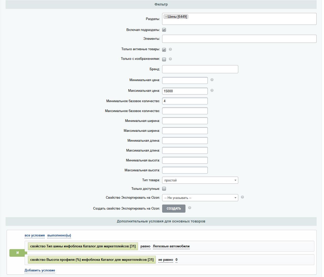Toggle the green И logic block
Viewport: 324px width, 277px height.
[18, 253]
